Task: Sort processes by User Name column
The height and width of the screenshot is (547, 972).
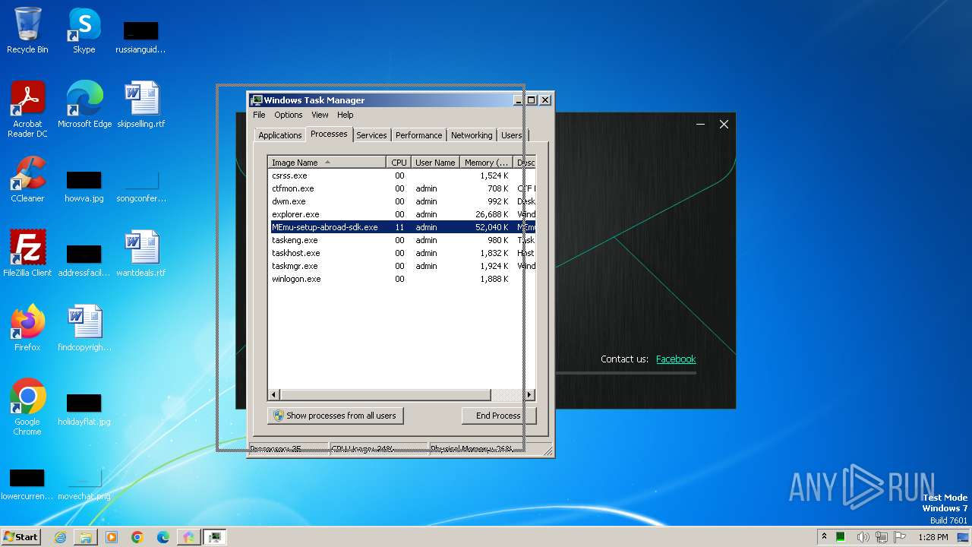Action: click(x=435, y=162)
